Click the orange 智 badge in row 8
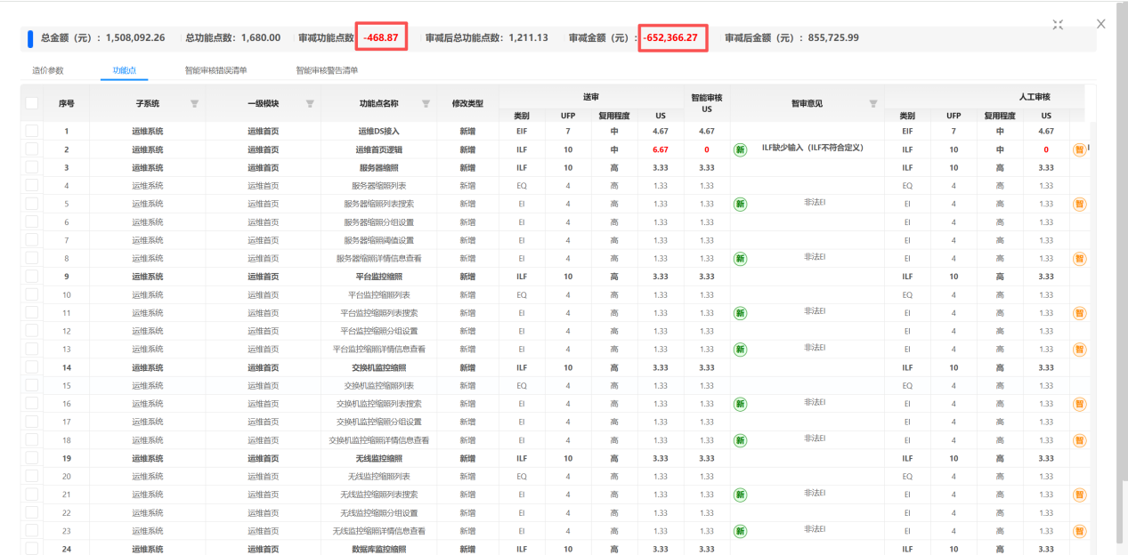 click(x=1079, y=259)
